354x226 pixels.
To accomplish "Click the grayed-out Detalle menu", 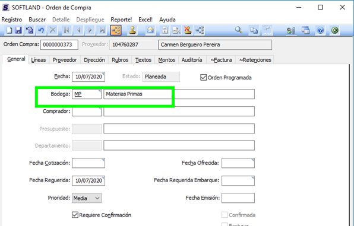I will (61, 20).
